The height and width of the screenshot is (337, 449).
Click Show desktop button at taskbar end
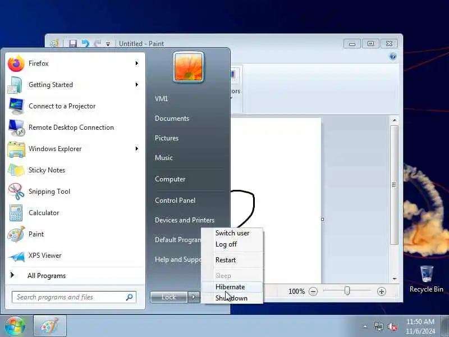tap(445, 326)
